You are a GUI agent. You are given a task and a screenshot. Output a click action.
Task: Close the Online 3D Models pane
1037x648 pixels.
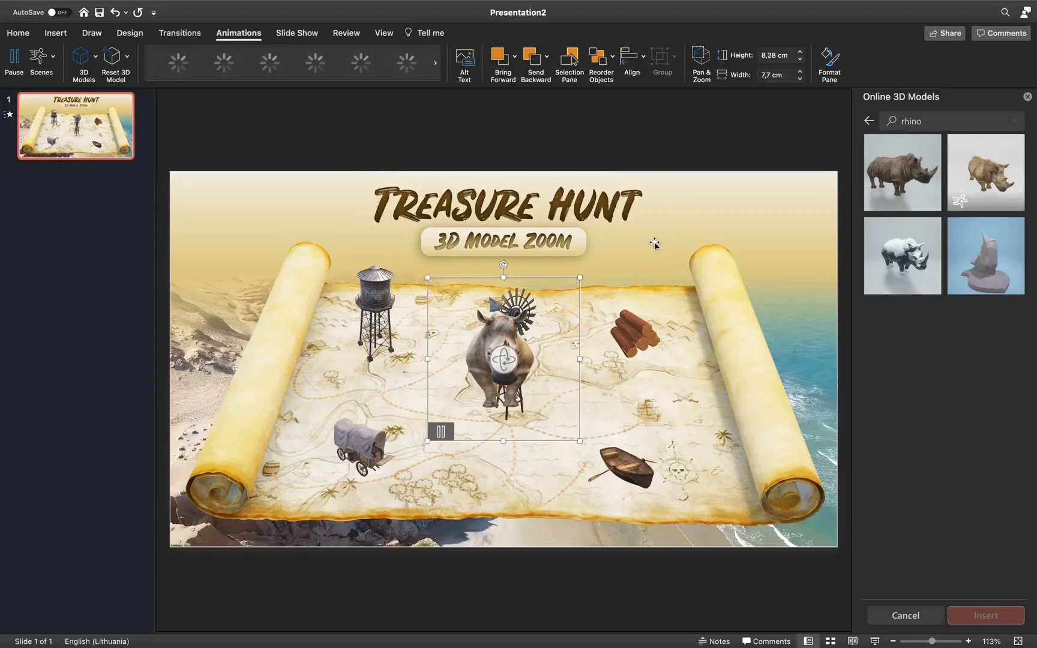[x=1027, y=97]
